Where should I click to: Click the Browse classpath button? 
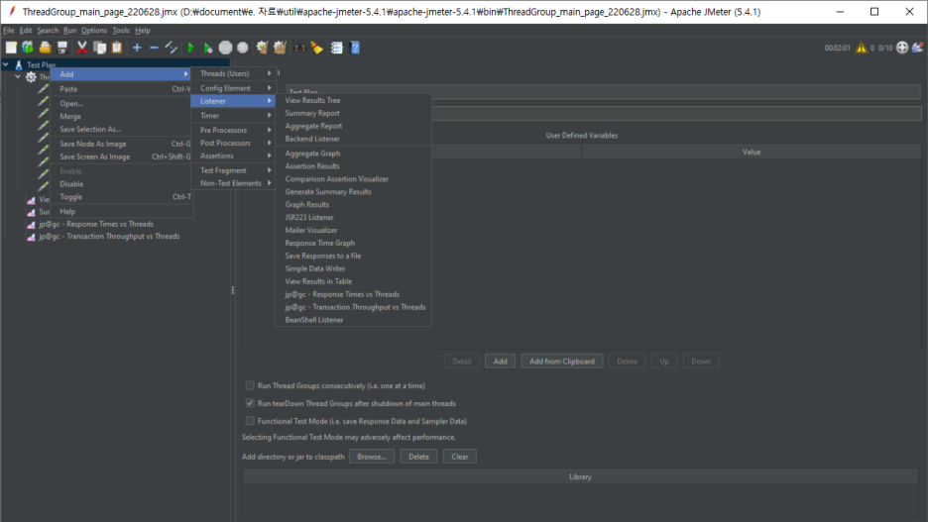[372, 457]
